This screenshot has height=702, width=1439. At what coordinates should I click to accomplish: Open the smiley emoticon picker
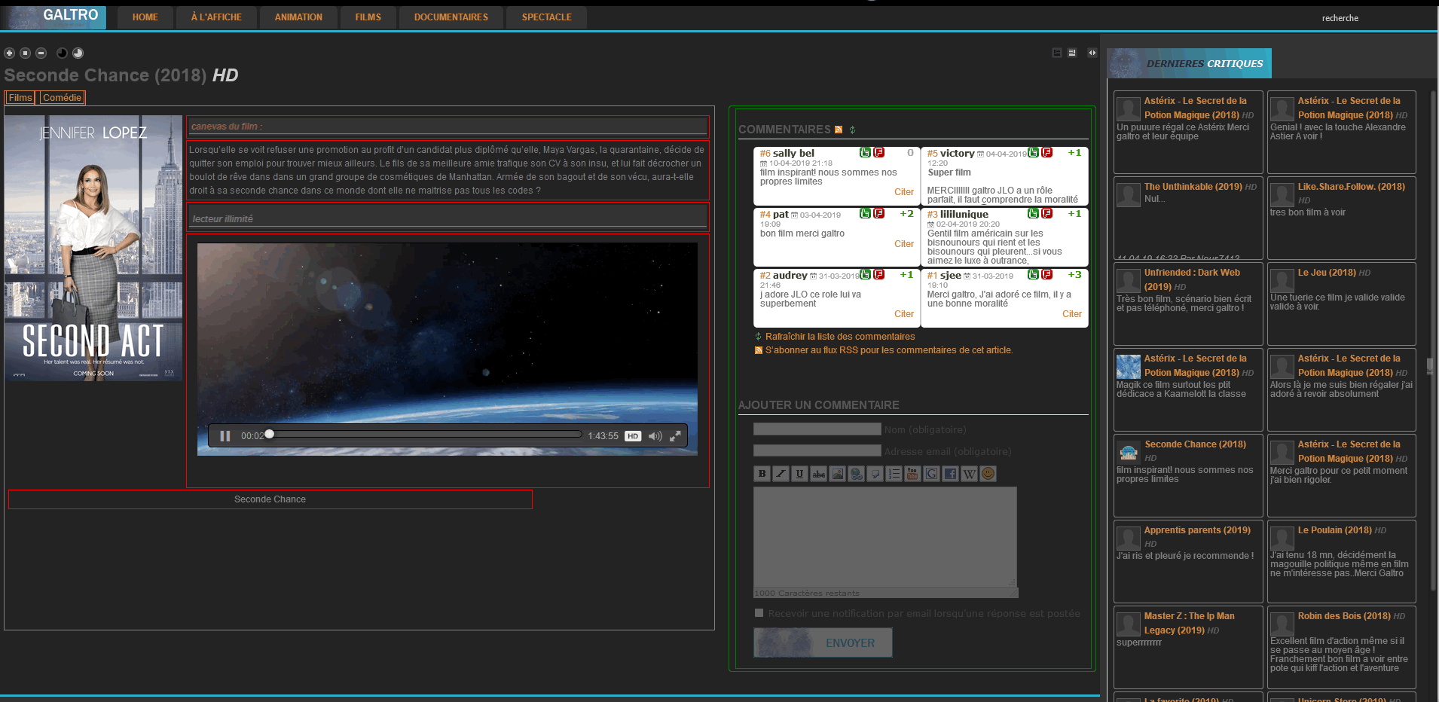pyautogui.click(x=988, y=474)
